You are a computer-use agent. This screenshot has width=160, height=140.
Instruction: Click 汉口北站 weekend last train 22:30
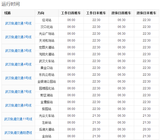[x=147, y=27]
